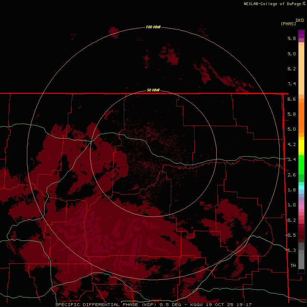This screenshot has width=307, height=307.
Task: Click the 4.2 value on the color scale
Action: click(292, 145)
